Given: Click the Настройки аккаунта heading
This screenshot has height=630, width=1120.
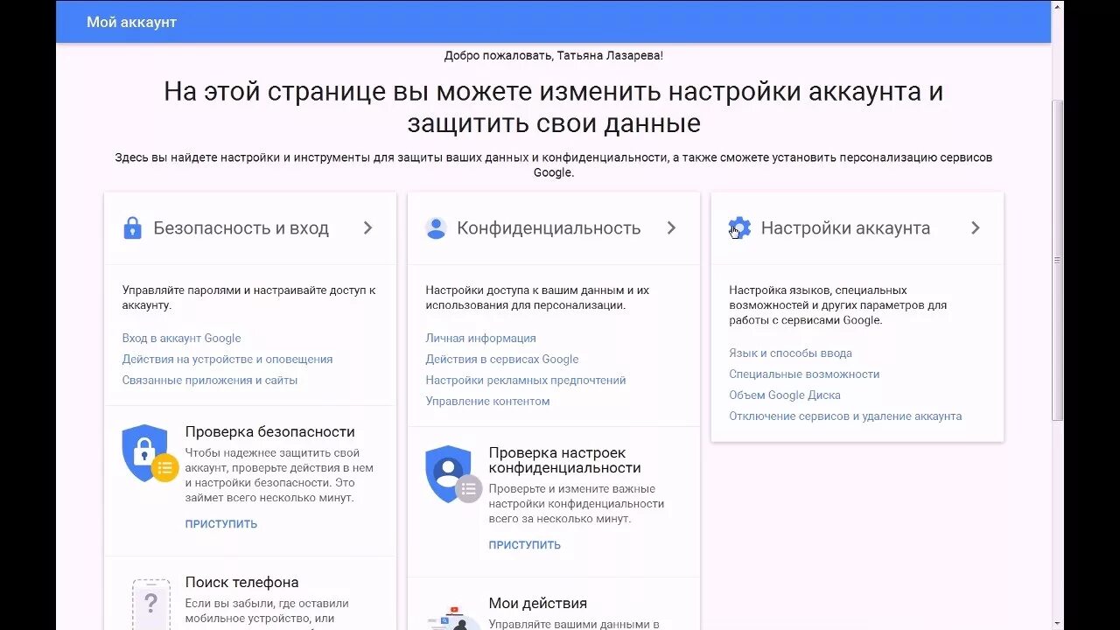Looking at the screenshot, I should point(845,228).
